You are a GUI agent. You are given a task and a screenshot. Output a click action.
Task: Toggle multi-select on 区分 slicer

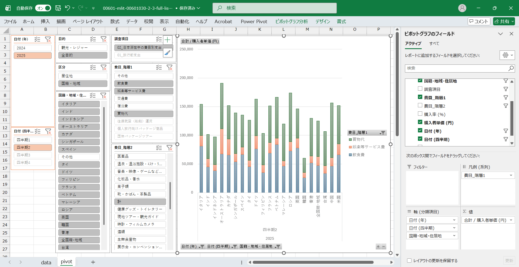click(93, 67)
